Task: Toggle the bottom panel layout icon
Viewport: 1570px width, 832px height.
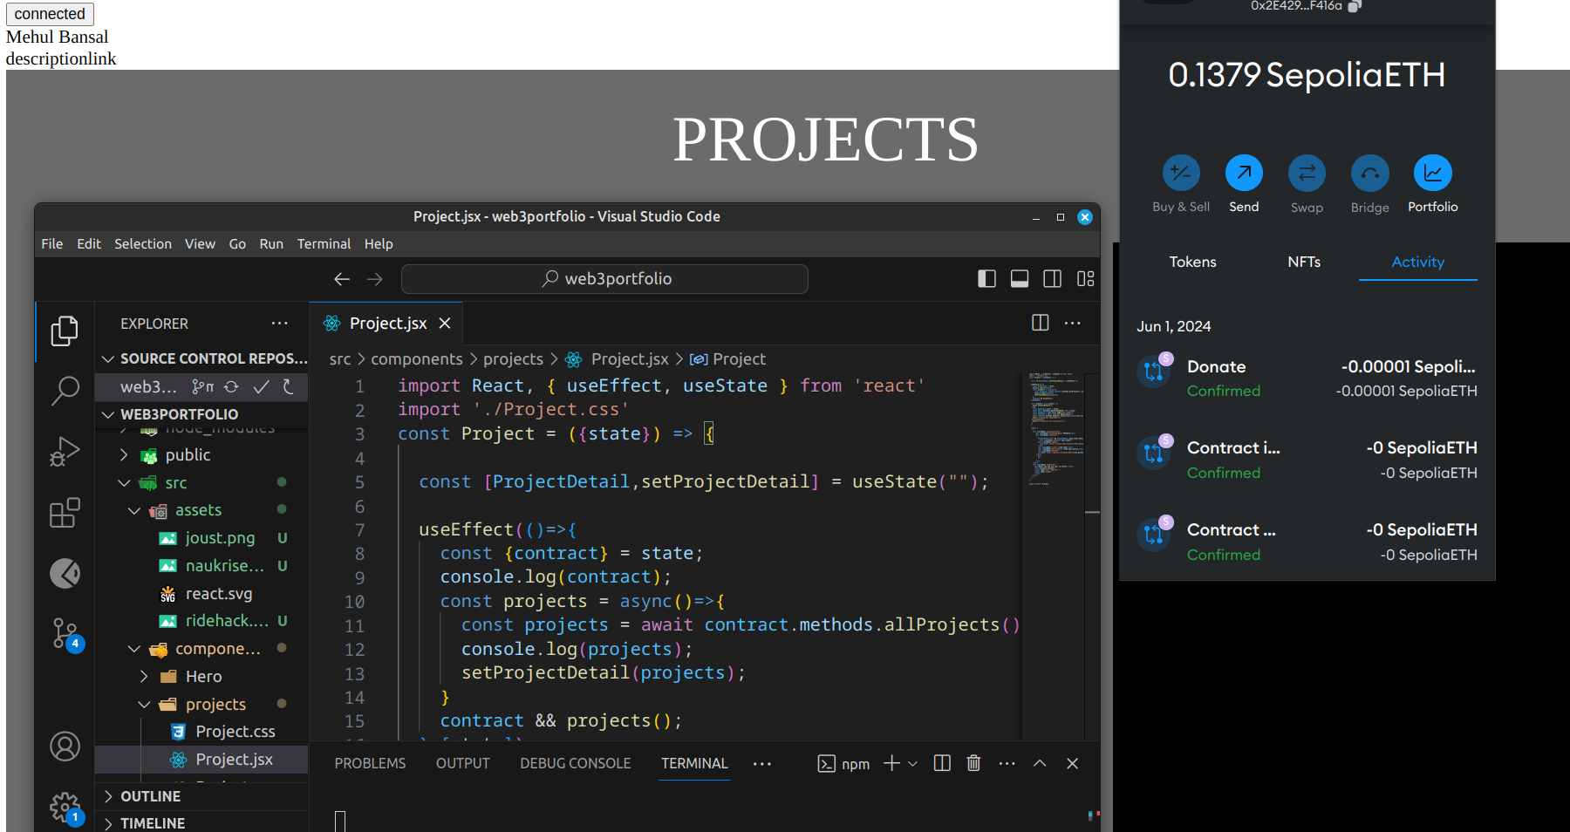Action: click(x=1020, y=279)
